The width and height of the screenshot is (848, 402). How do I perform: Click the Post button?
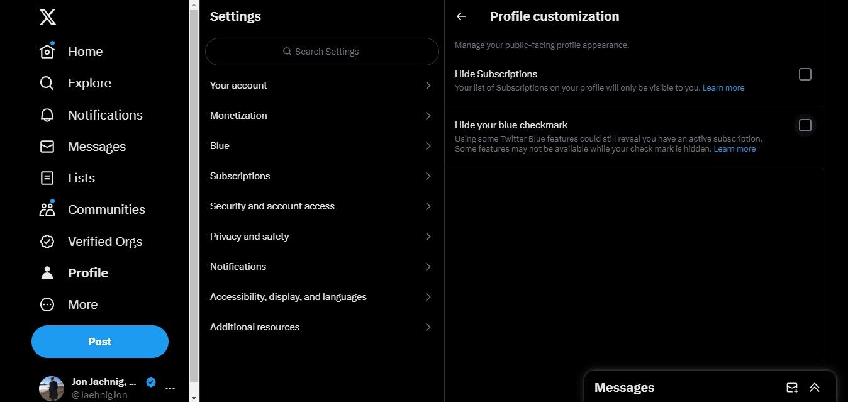click(99, 341)
